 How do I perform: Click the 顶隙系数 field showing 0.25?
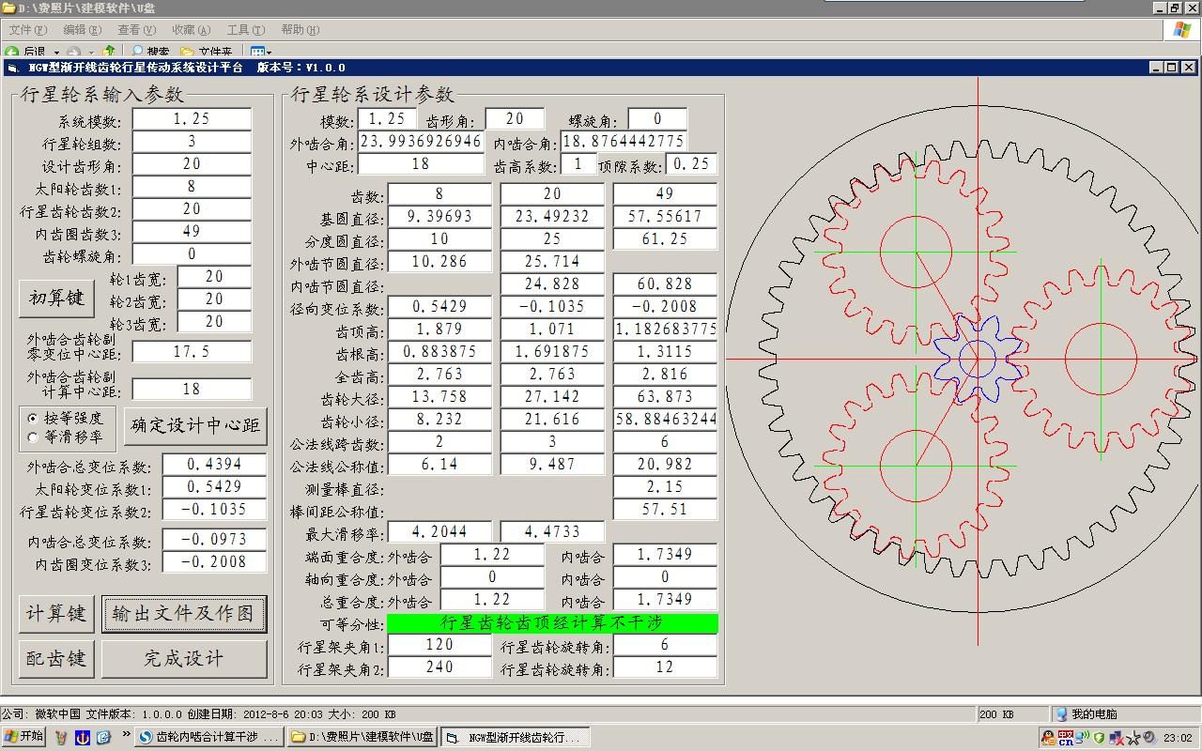[691, 164]
